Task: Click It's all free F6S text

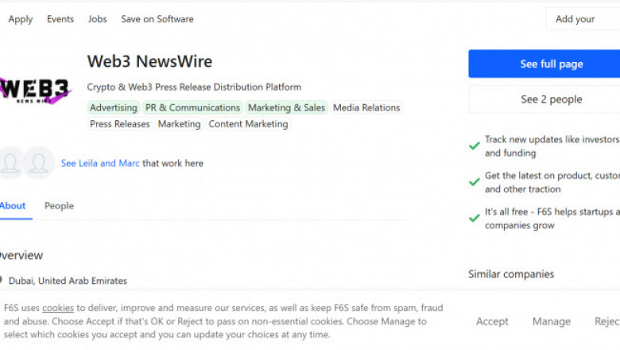Action: coord(552,218)
